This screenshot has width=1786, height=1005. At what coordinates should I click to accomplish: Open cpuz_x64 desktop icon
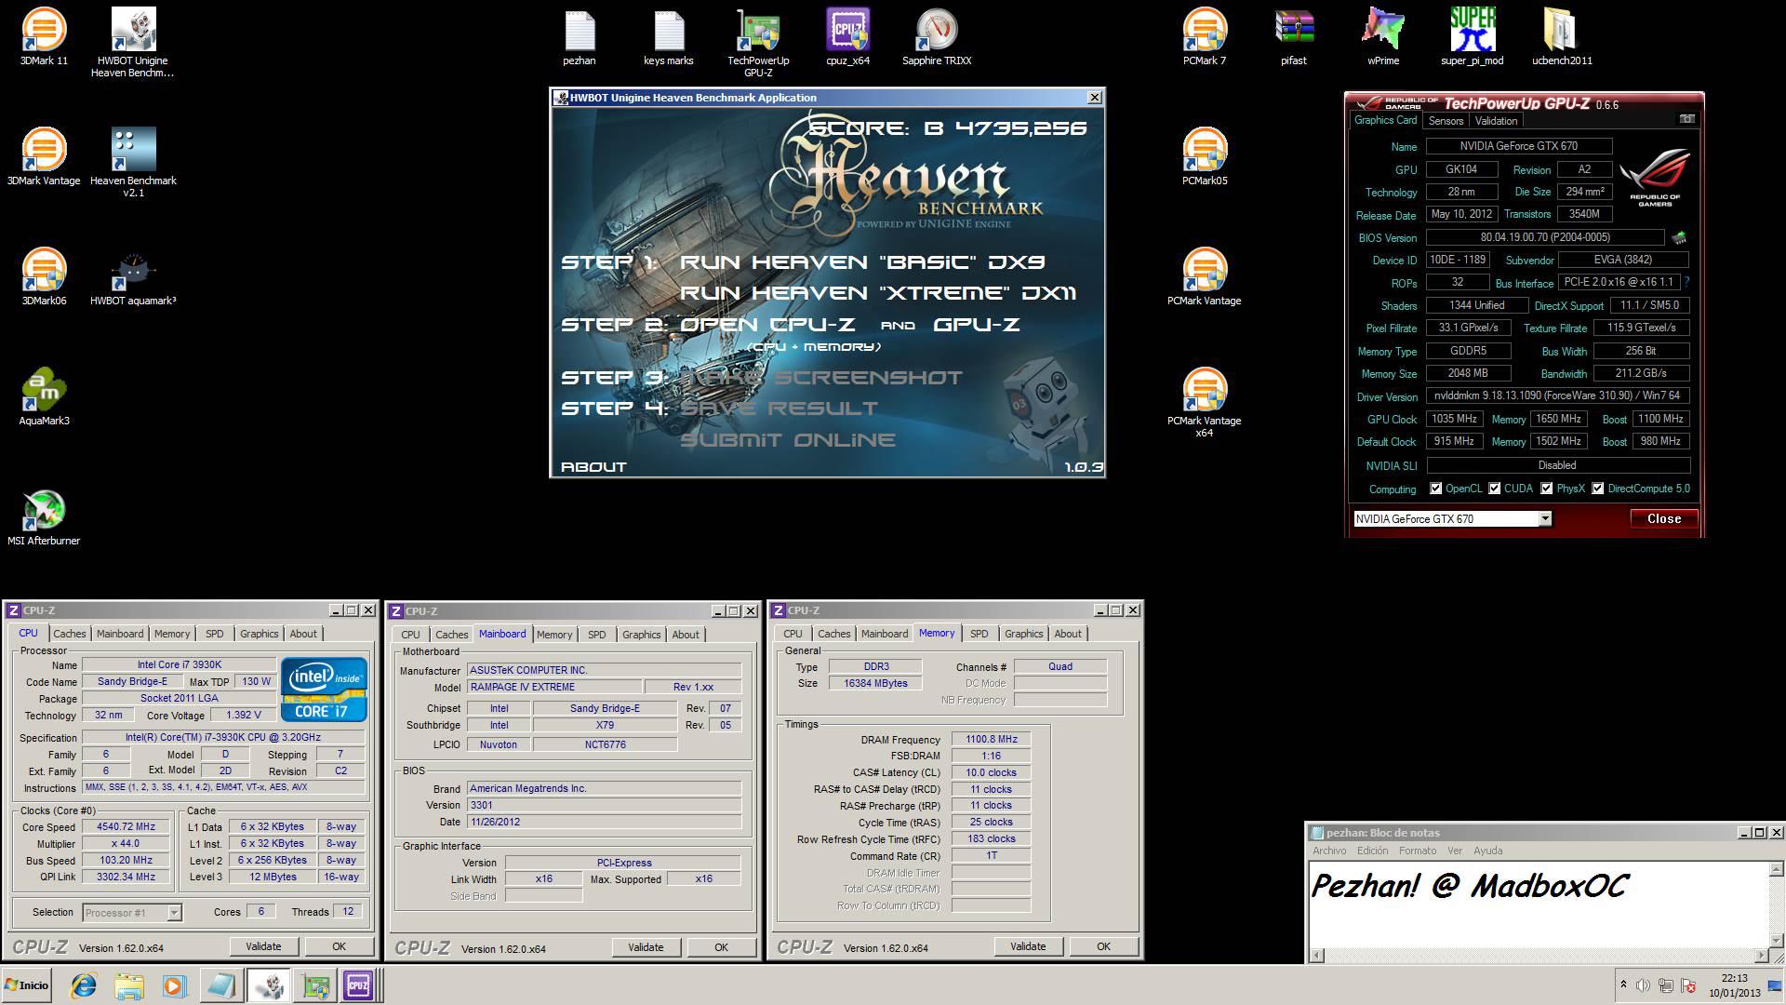pos(847,37)
